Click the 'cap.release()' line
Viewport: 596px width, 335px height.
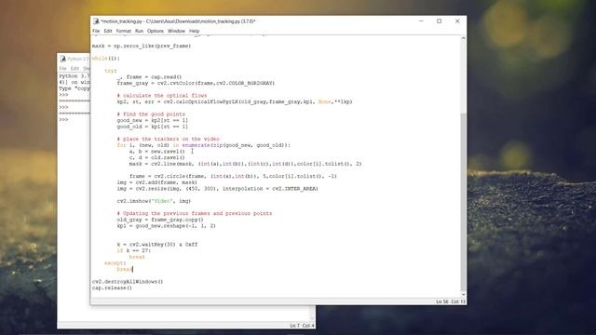[112, 288]
